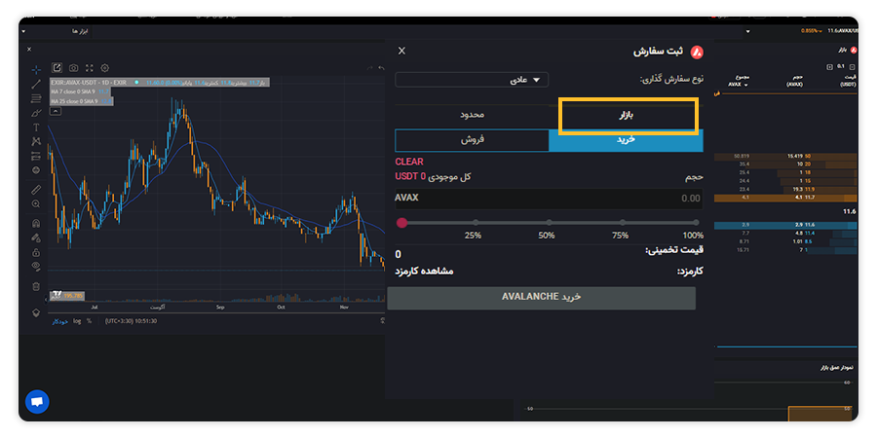The height and width of the screenshot is (438, 877).
Task: Click the CLEAR link
Action: [x=409, y=162]
